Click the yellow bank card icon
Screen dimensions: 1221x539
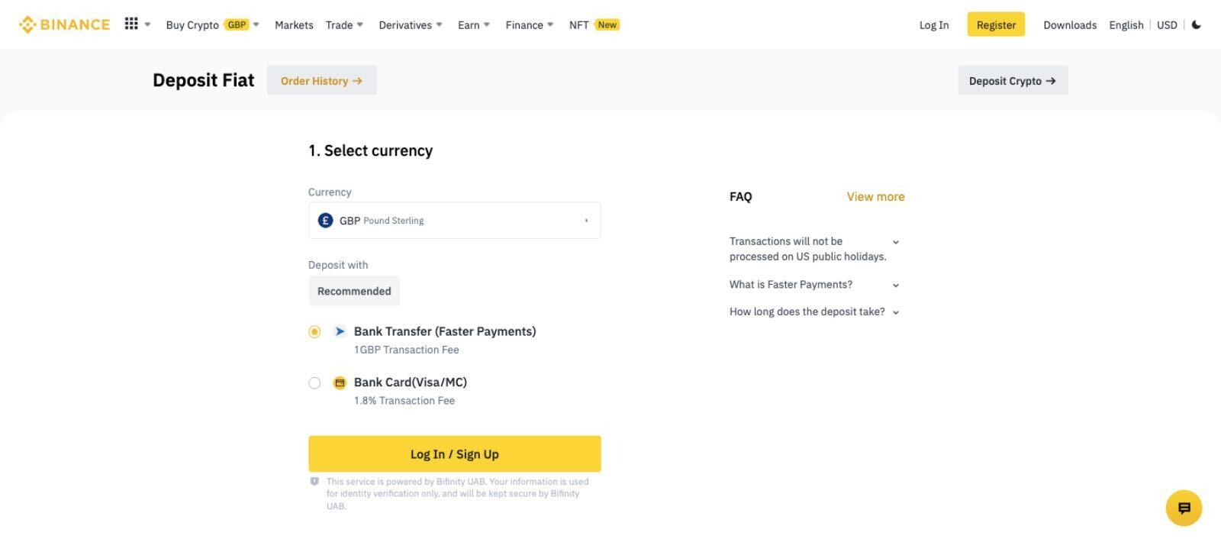pos(340,382)
